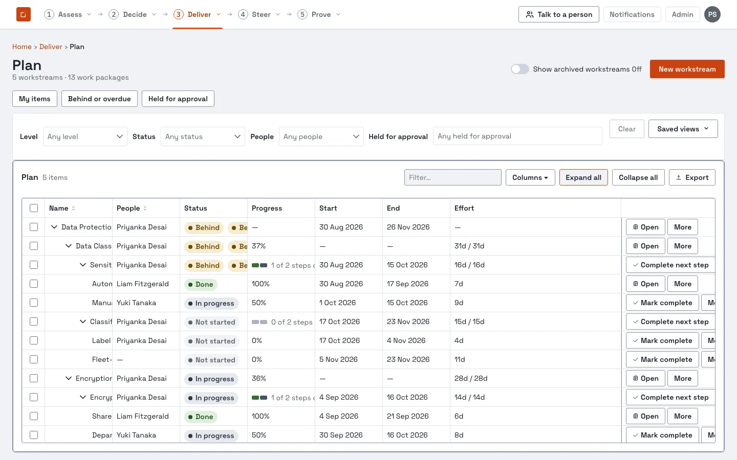The height and width of the screenshot is (460, 737).
Task: Tick checkbox for Liam Fitzgerald 7d row
Action: click(34, 284)
